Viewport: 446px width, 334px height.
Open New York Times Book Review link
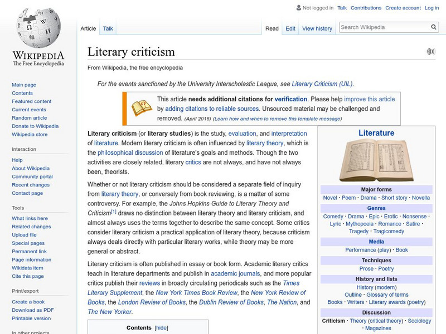[x=197, y=293]
